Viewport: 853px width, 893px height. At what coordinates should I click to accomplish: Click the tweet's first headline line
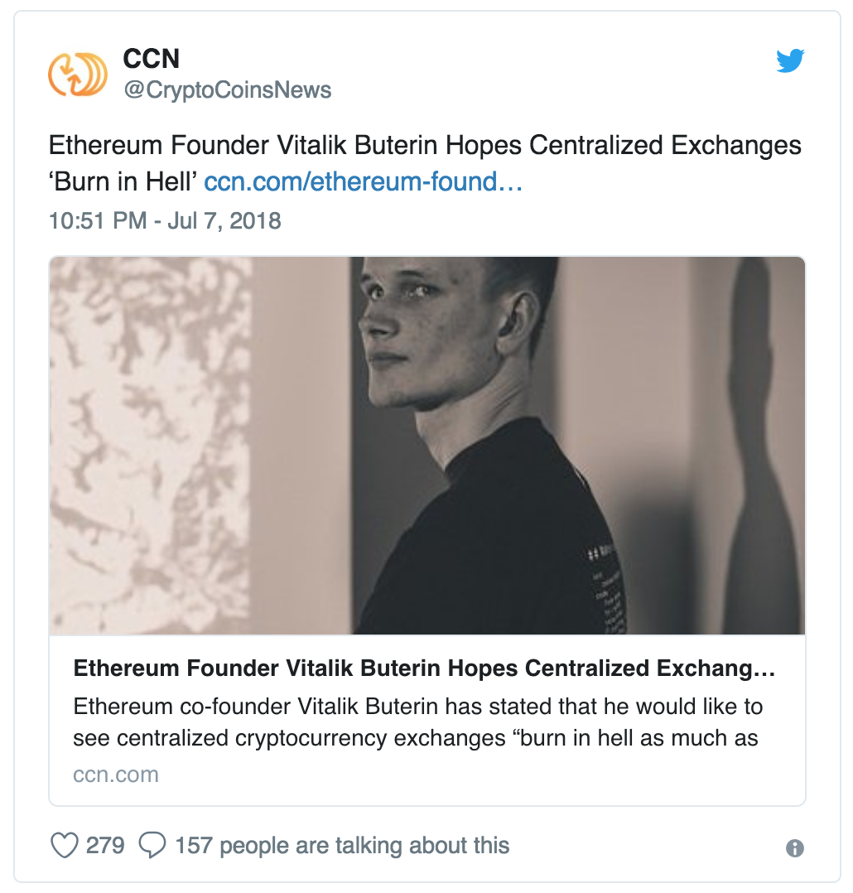(425, 146)
